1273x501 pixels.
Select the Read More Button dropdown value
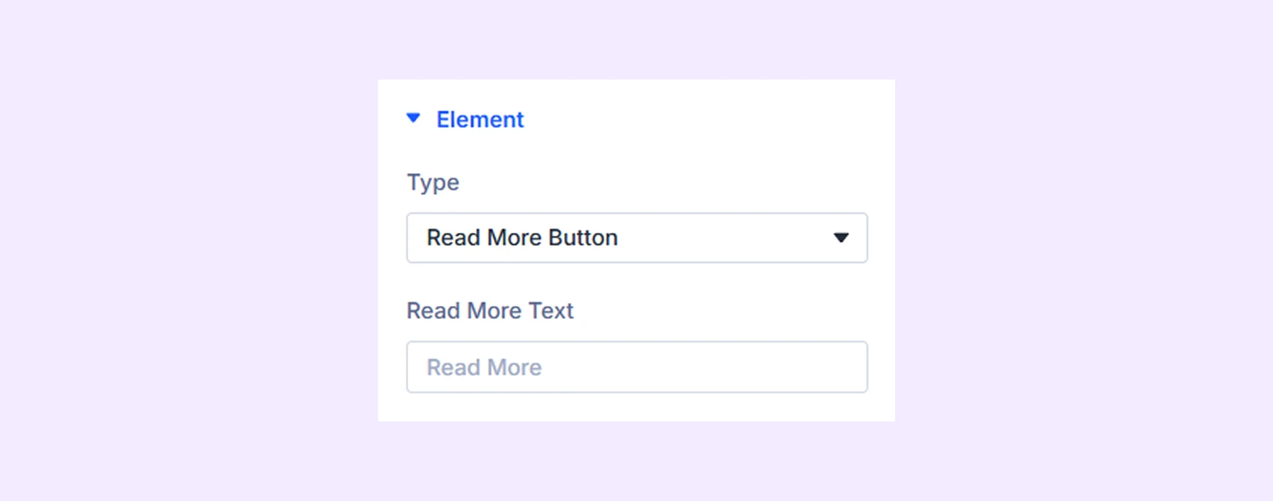click(x=522, y=238)
